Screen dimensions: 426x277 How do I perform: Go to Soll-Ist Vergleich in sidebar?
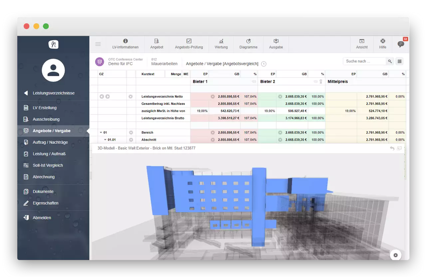pyautogui.click(x=48, y=165)
